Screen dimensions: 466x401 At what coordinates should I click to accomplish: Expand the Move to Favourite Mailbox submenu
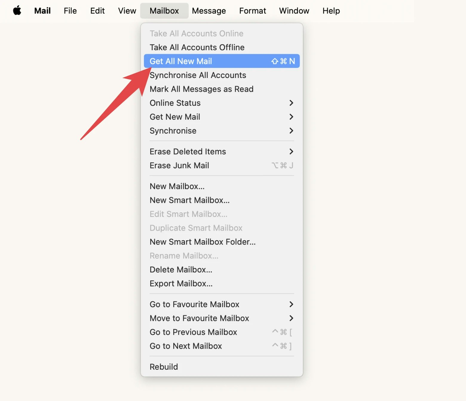point(222,318)
